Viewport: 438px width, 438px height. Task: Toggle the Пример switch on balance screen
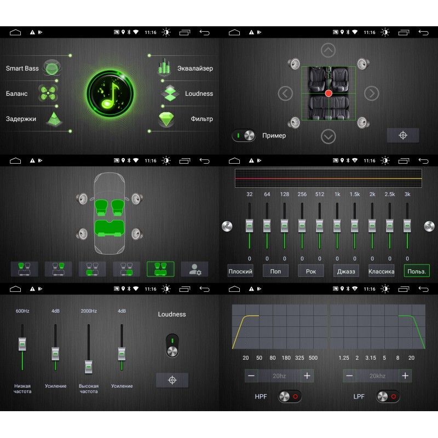coord(244,135)
